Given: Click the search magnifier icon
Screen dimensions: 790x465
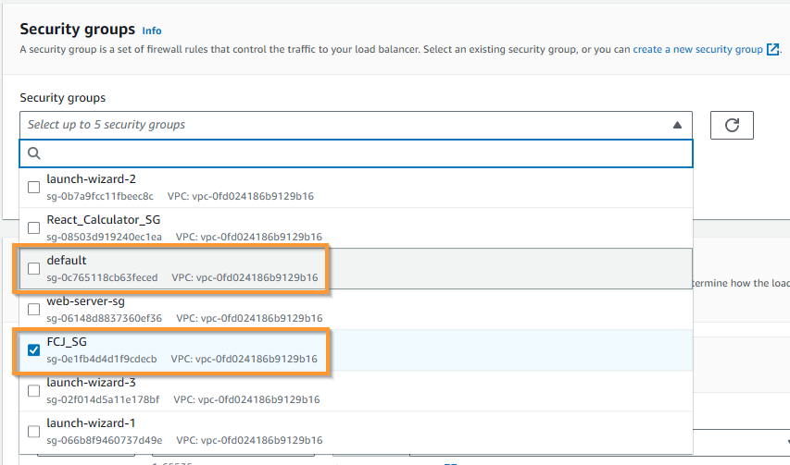Looking at the screenshot, I should tap(33, 153).
